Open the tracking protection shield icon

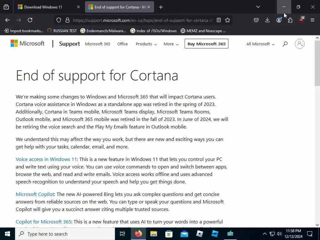59,20
